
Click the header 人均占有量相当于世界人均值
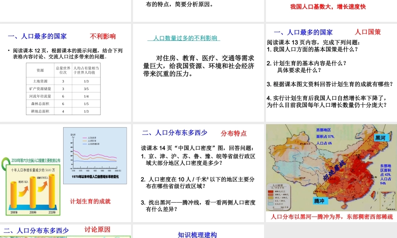(x=86, y=70)
